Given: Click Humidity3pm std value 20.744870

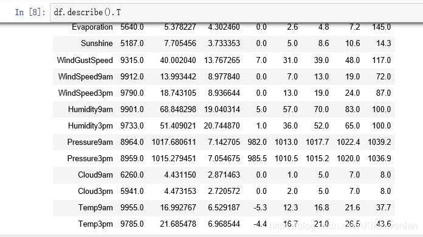Looking at the screenshot, I should [x=222, y=126].
